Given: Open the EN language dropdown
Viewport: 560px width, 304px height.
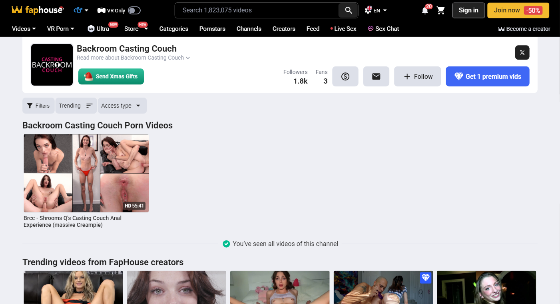Looking at the screenshot, I should click(380, 10).
